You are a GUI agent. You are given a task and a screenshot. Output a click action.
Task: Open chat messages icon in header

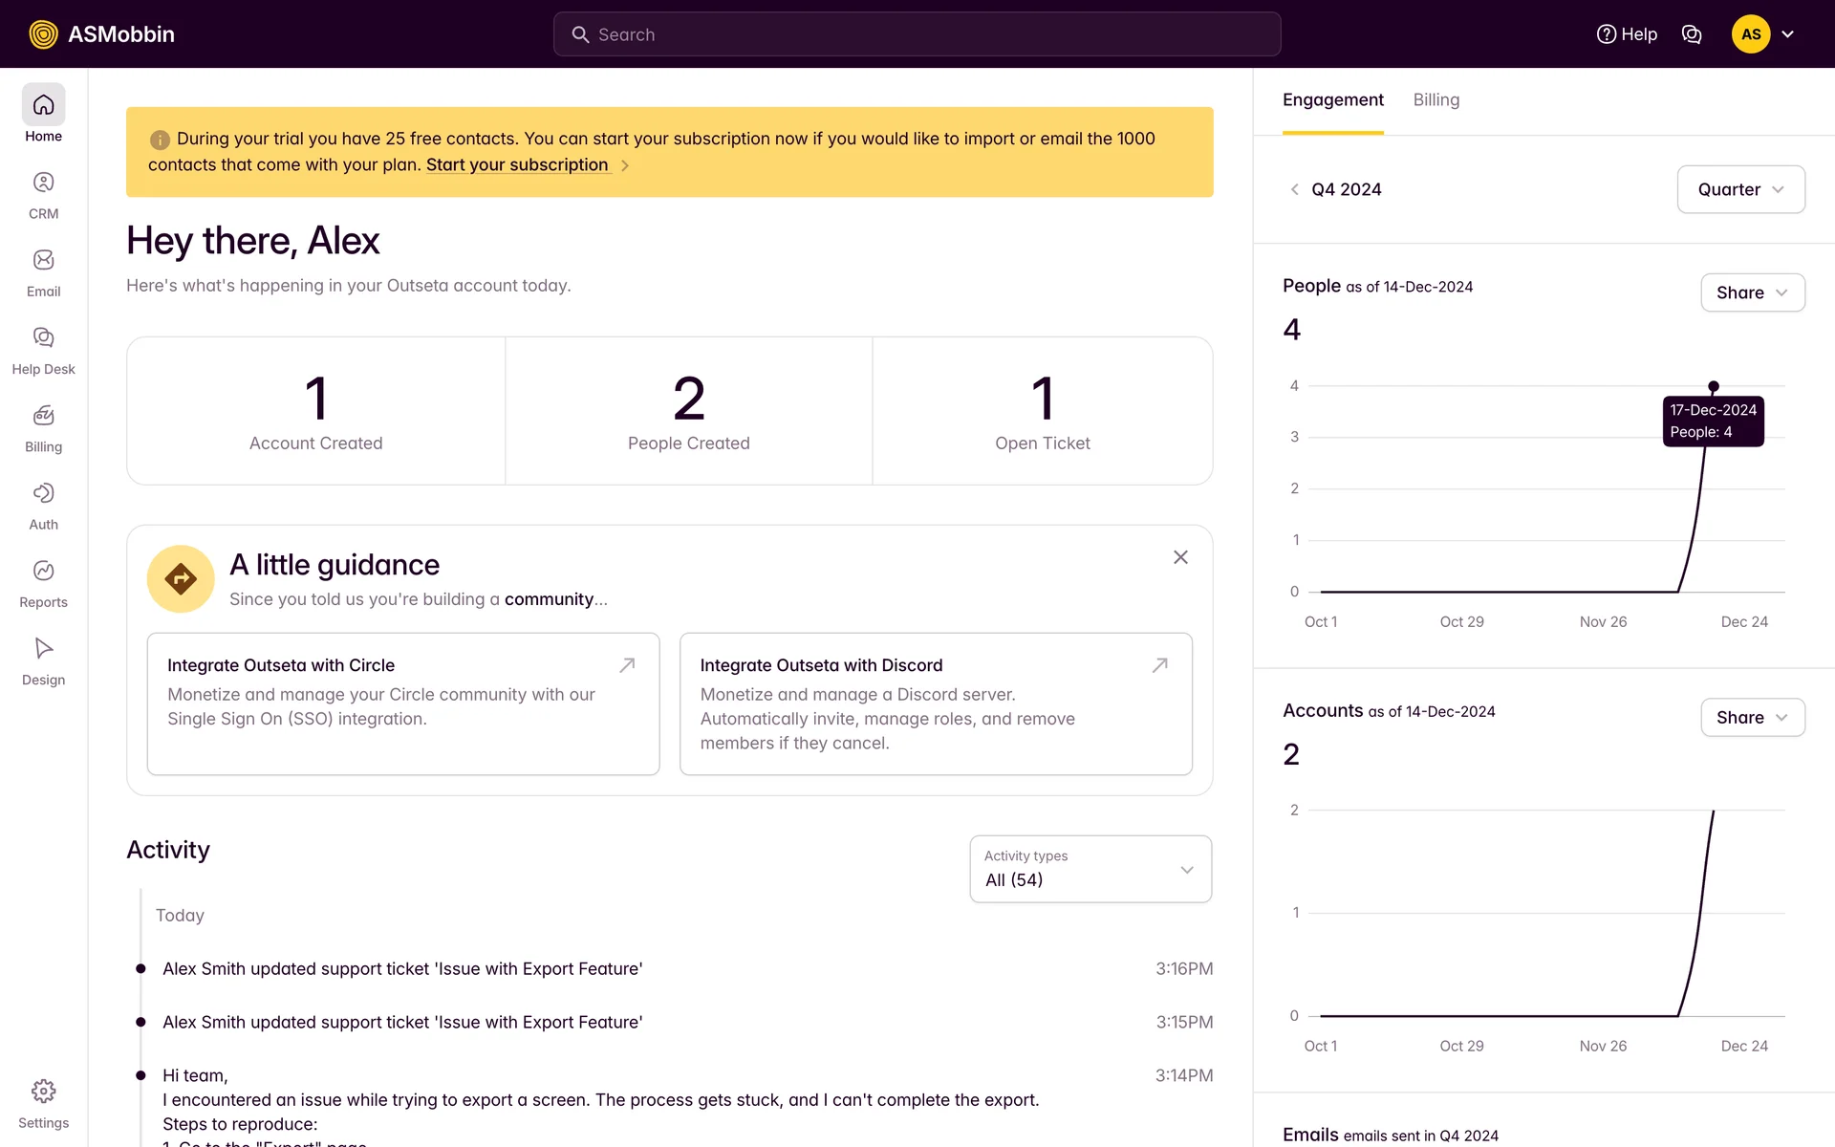point(1691,34)
